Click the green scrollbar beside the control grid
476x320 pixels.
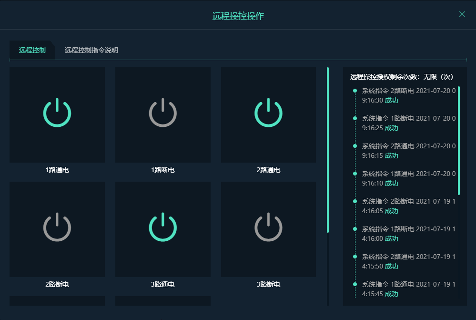click(328, 153)
